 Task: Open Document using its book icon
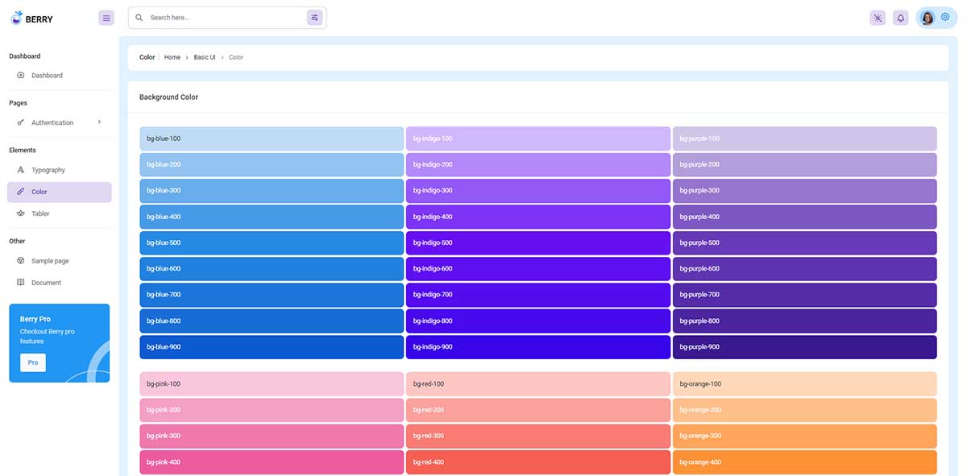pyautogui.click(x=19, y=282)
